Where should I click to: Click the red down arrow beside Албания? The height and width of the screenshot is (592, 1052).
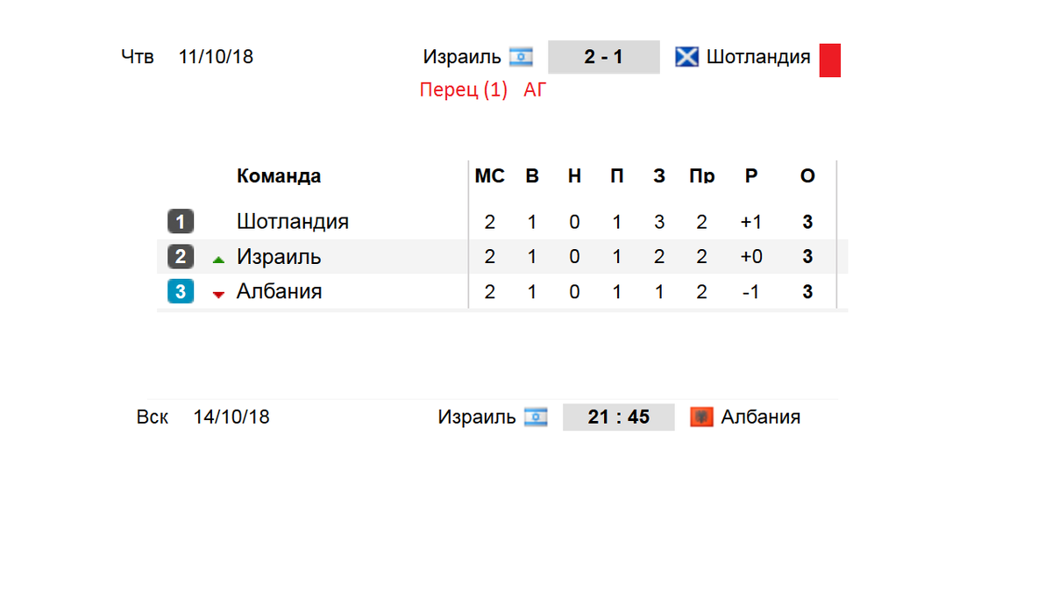[x=218, y=295]
